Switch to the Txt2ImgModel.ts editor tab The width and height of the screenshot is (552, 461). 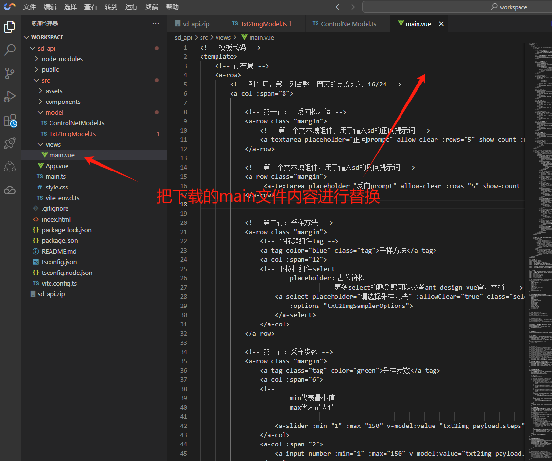point(263,24)
